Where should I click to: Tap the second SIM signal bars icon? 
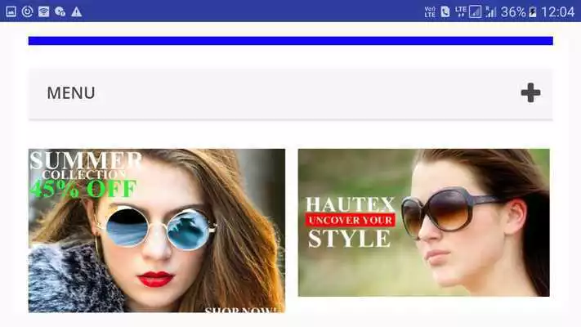[x=491, y=12]
